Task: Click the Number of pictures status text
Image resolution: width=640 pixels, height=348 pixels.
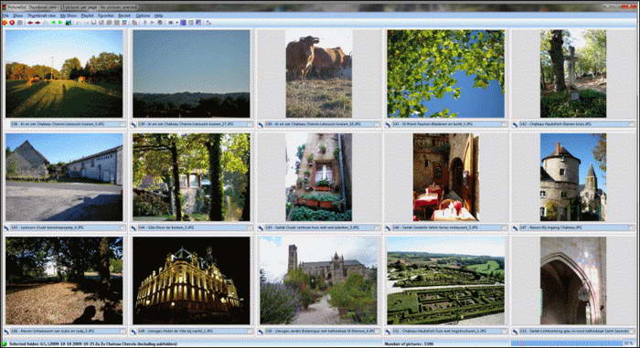Action: tap(408, 344)
